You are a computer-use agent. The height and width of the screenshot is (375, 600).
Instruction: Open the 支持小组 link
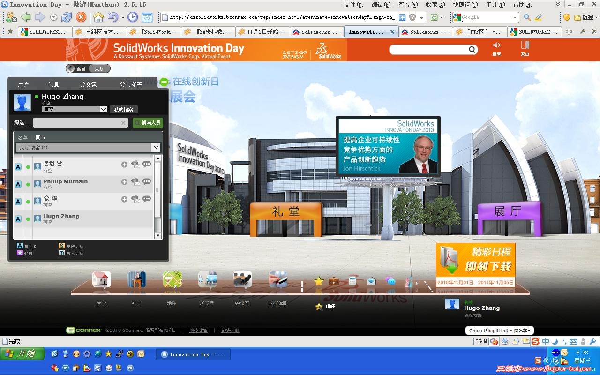coord(230,330)
